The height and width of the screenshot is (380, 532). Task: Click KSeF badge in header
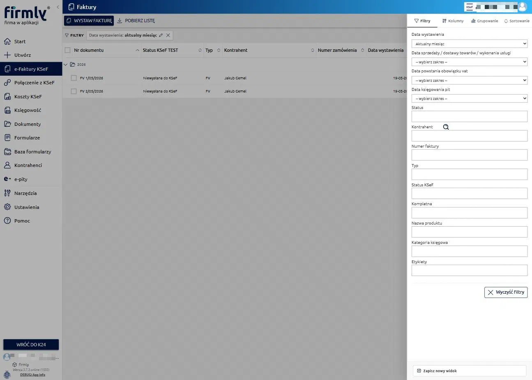click(x=470, y=7)
